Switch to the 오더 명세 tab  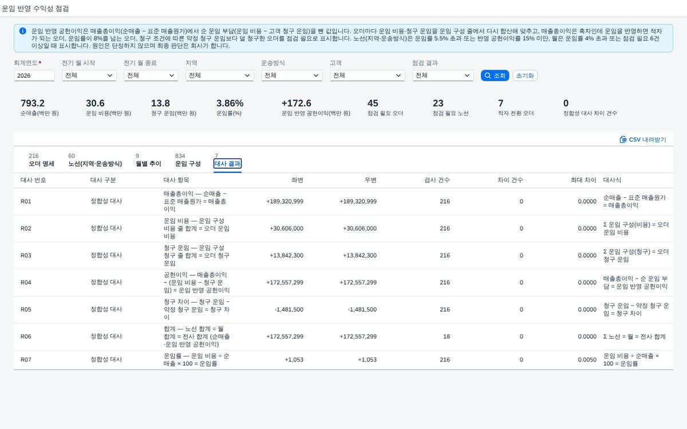(x=42, y=160)
